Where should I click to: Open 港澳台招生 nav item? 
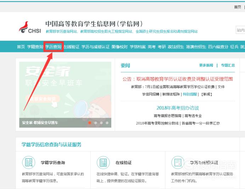point(196,47)
